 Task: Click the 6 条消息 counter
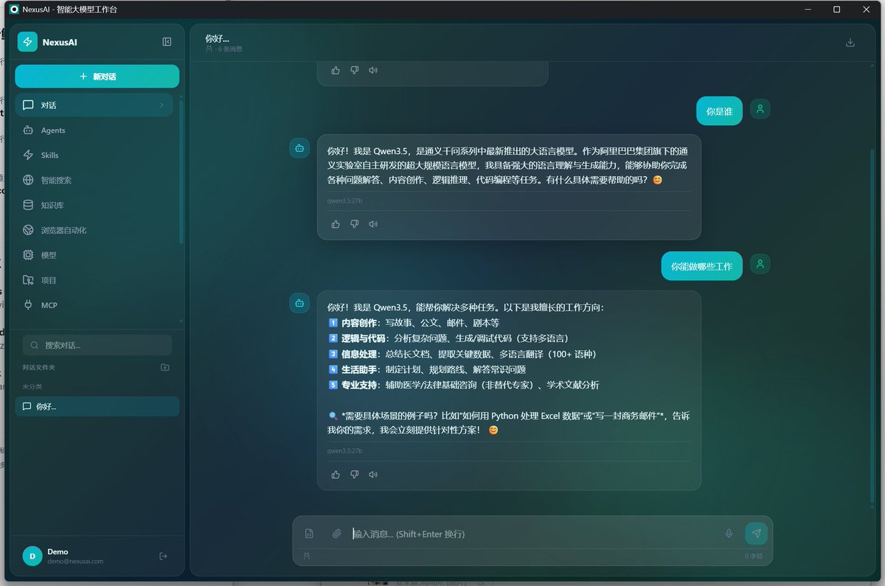[x=229, y=49]
